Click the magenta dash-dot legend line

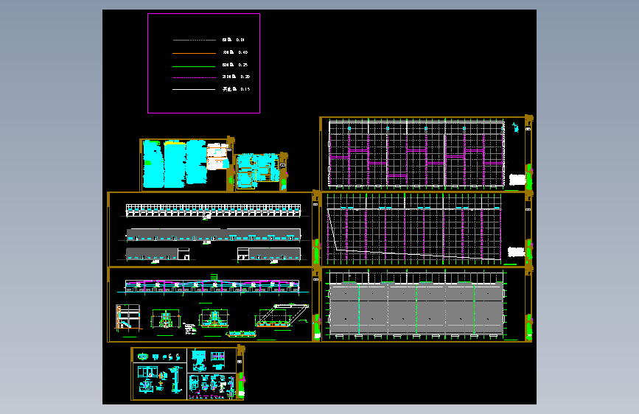[x=195, y=77]
